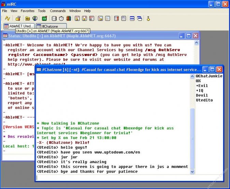
Task: Open the Colours books icon
Action: [69, 18]
